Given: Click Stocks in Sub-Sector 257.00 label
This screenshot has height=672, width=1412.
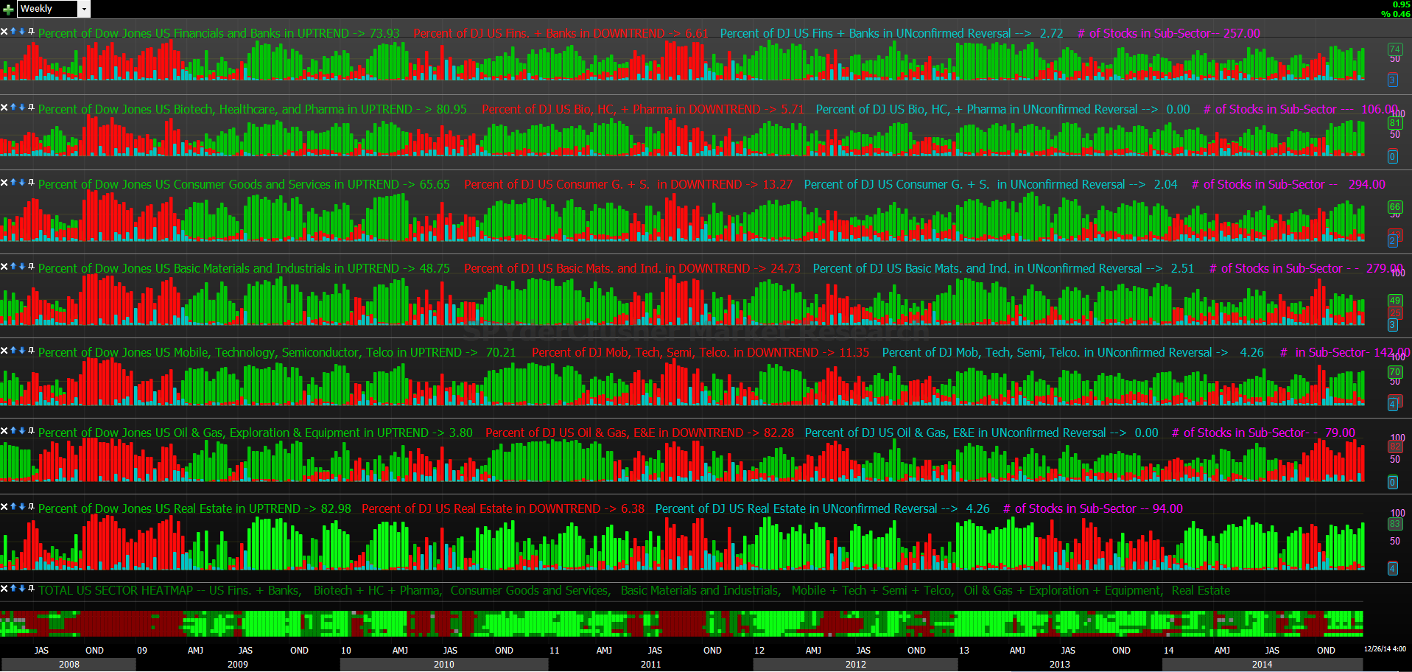Looking at the screenshot, I should click(x=1169, y=34).
